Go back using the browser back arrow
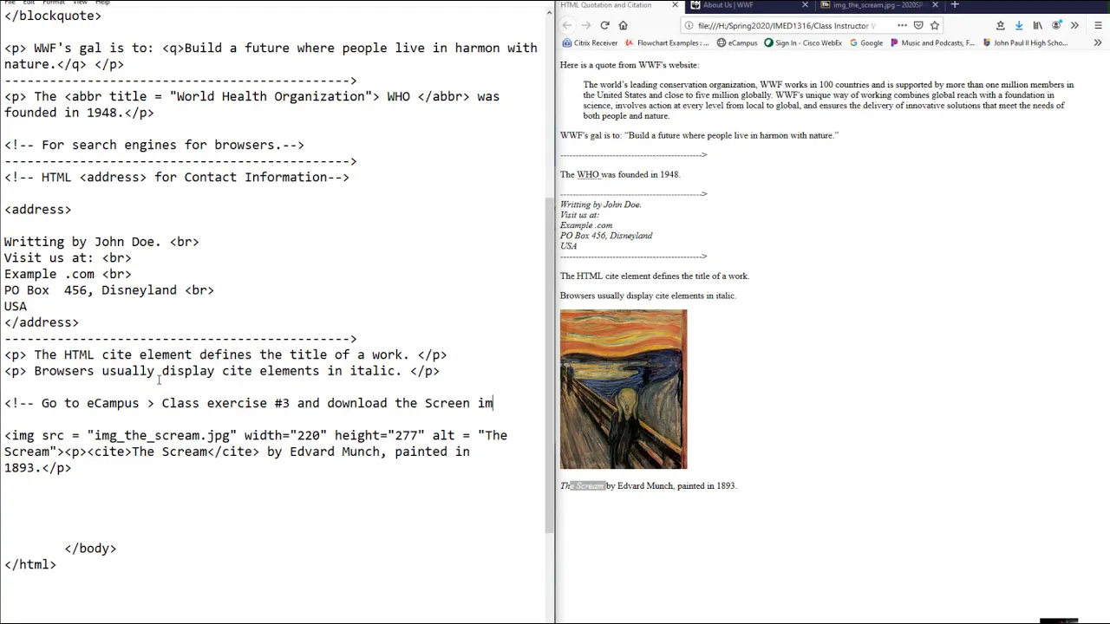 pos(567,25)
